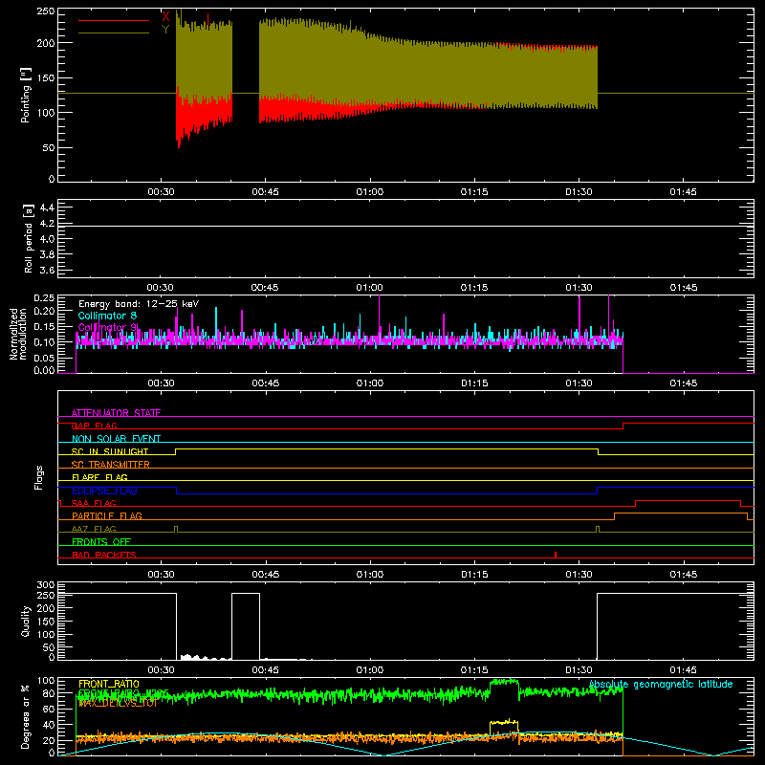Select the yellow FRONT_RATIO legend label
The image size is (765, 765).
[109, 684]
